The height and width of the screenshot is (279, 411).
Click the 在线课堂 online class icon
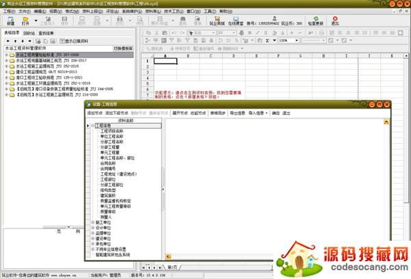(236, 21)
